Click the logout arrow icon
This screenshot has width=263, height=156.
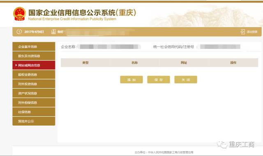[x=242, y=32]
